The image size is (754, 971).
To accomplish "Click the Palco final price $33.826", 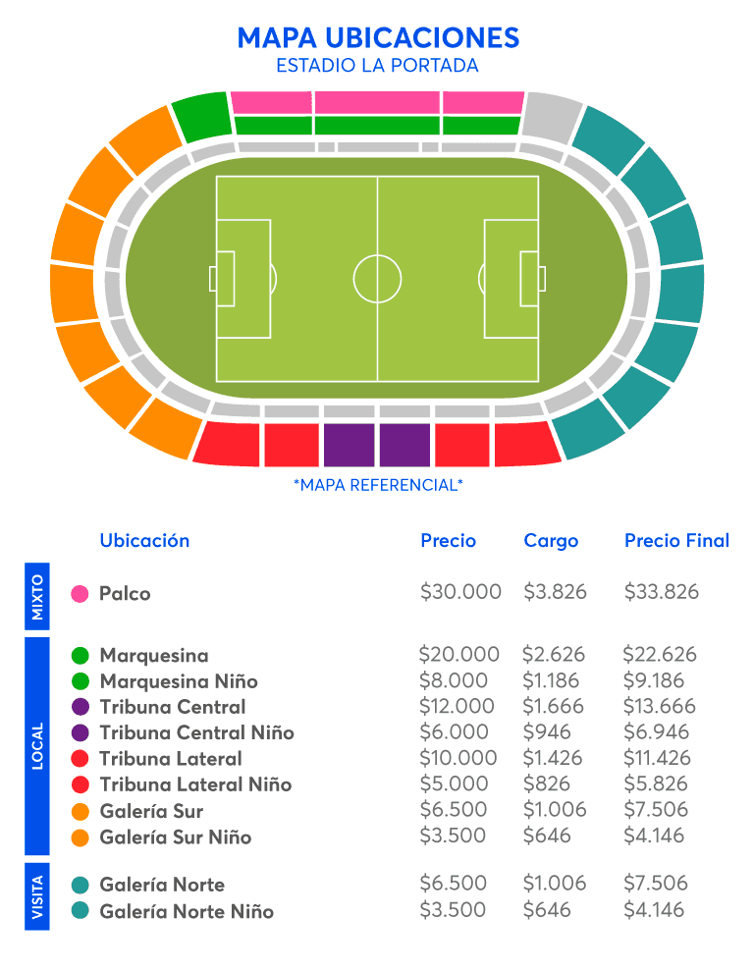I will point(662,592).
